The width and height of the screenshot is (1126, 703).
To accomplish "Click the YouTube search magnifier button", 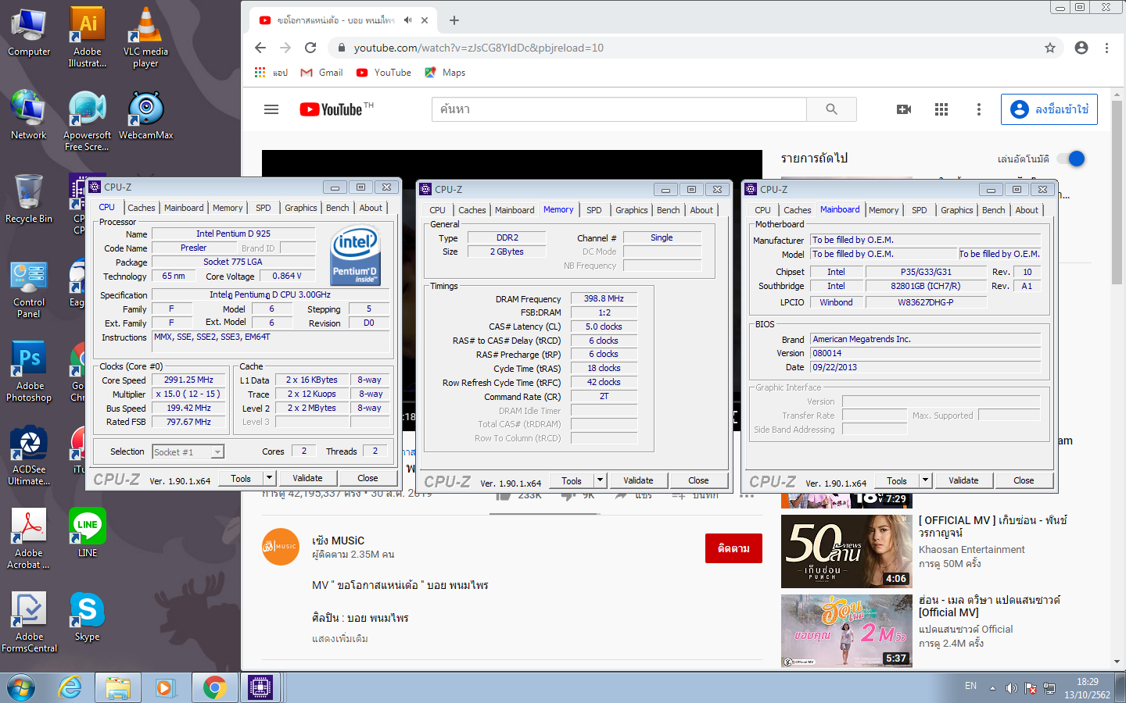I will pyautogui.click(x=831, y=109).
